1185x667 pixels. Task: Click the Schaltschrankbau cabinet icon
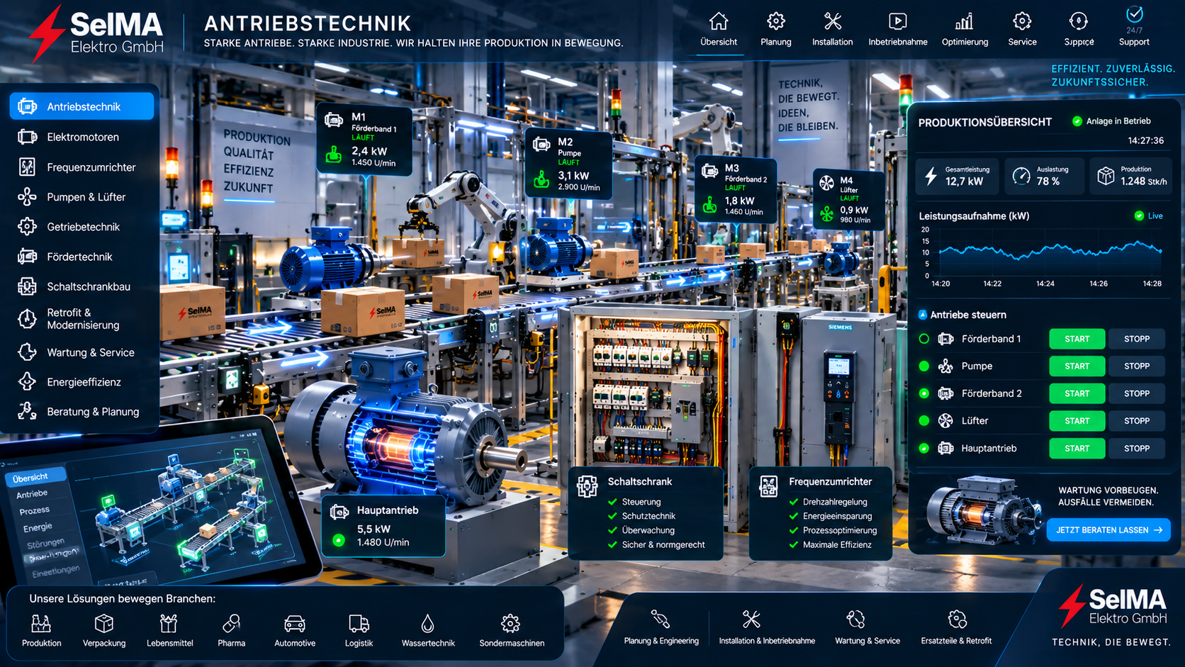coord(27,286)
